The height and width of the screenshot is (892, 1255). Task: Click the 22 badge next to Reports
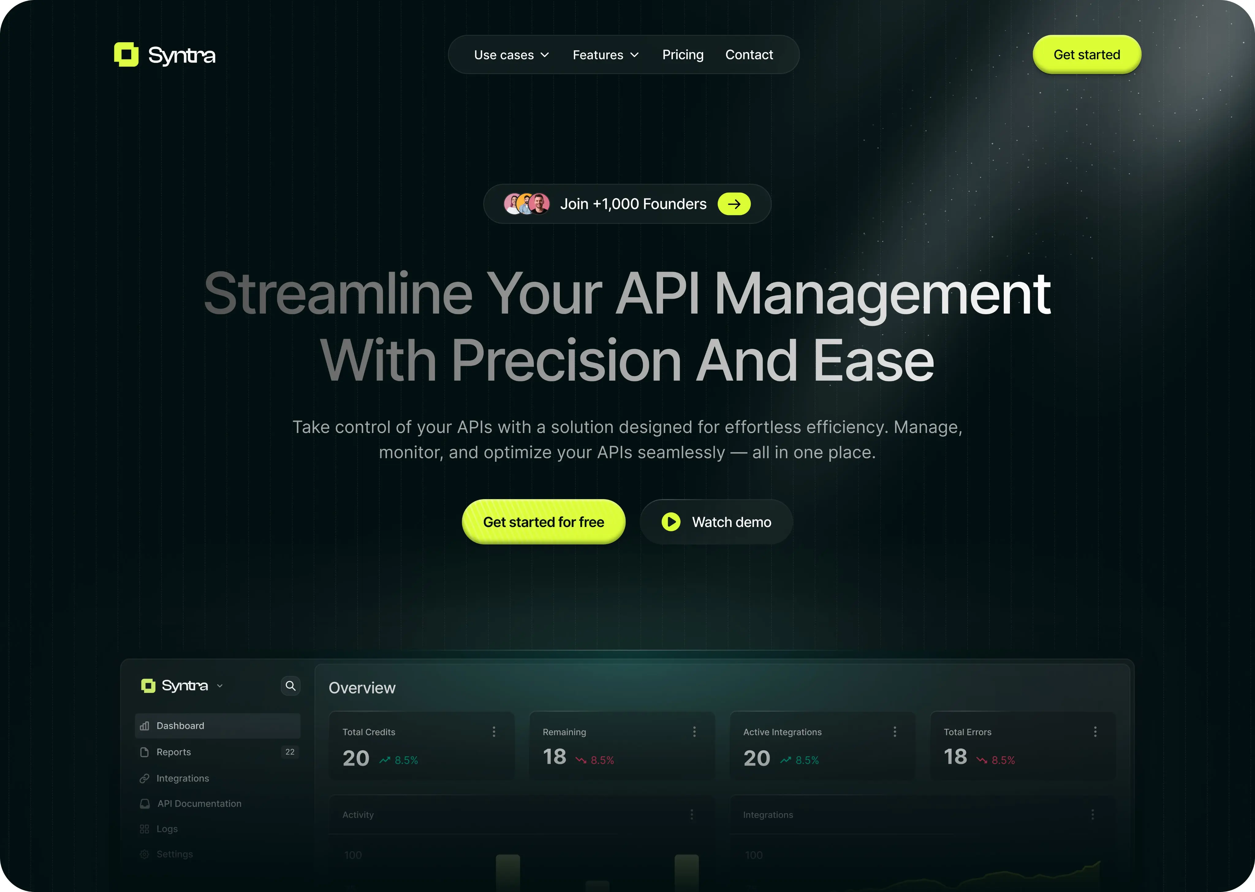click(x=290, y=752)
